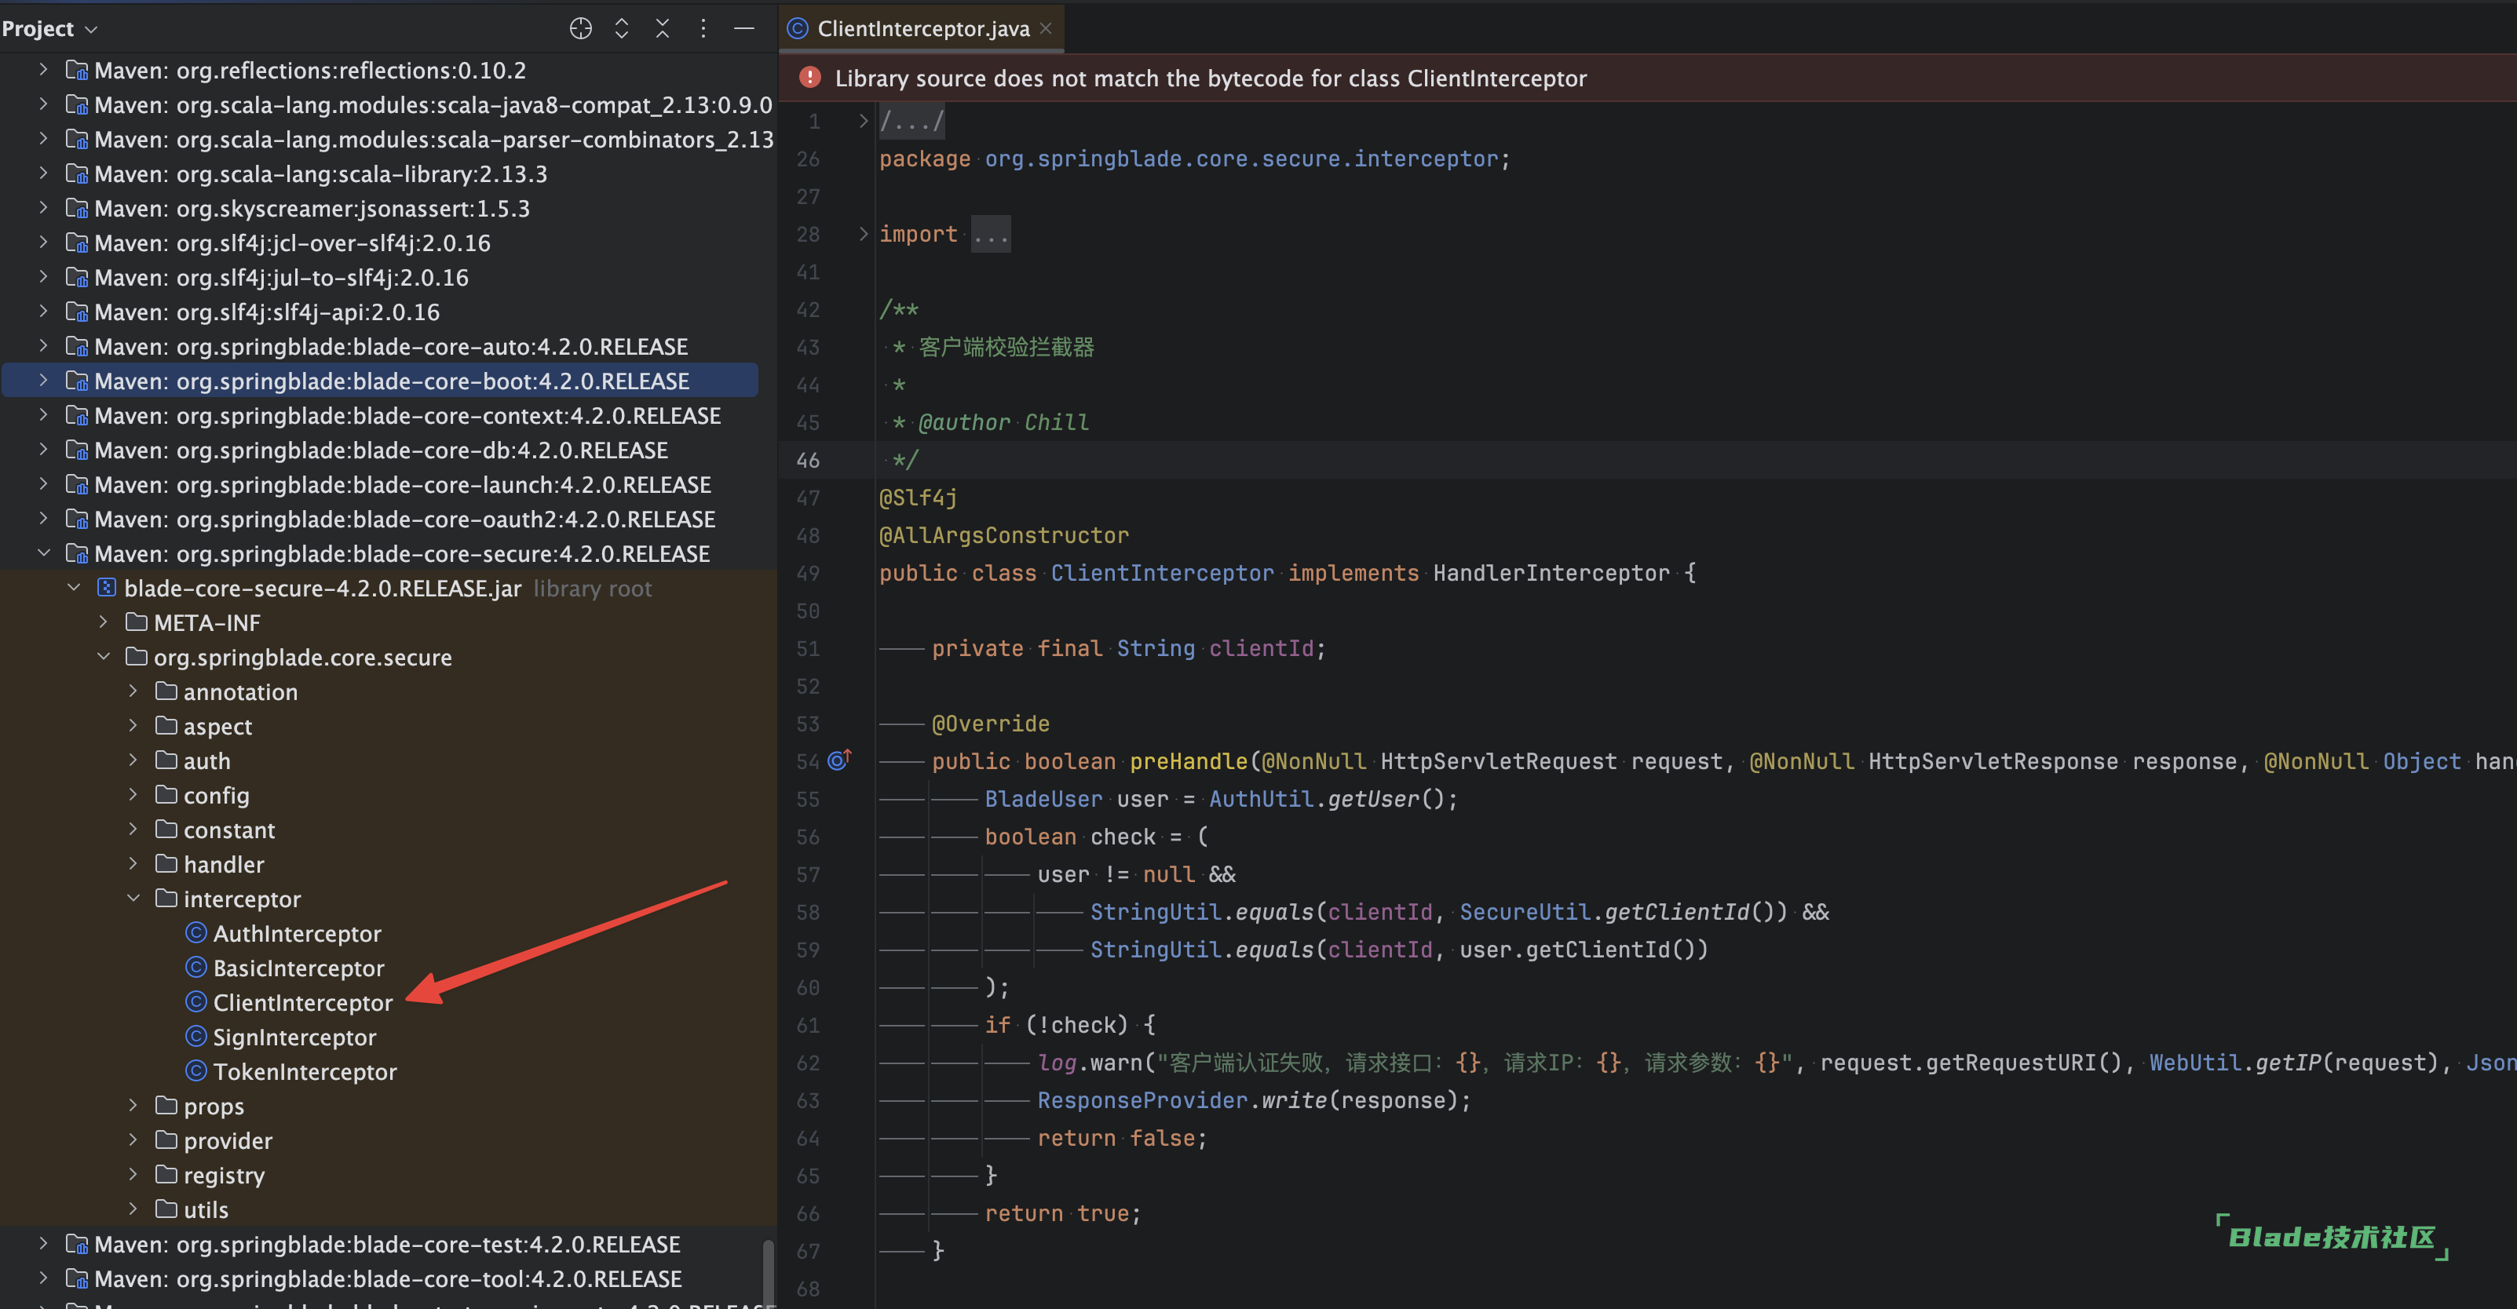2517x1309 pixels.
Task: Click the blade-core-secure jar file icon
Action: coord(107,587)
